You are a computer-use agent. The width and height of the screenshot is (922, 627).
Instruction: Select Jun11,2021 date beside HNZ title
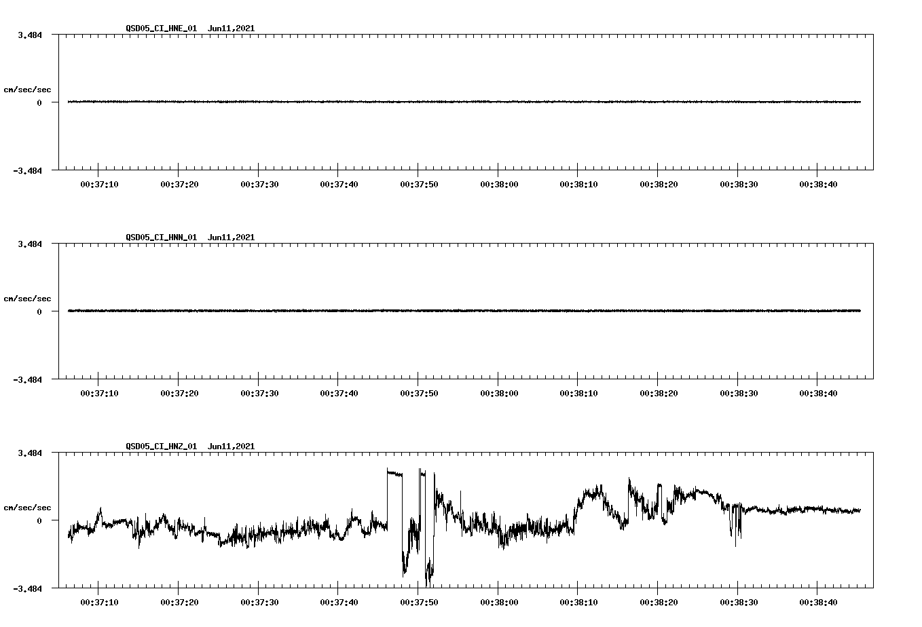pos(232,446)
